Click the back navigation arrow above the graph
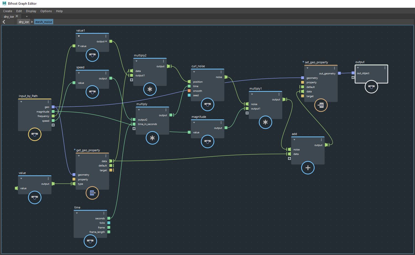415x255 pixels. pyautogui.click(x=4, y=22)
